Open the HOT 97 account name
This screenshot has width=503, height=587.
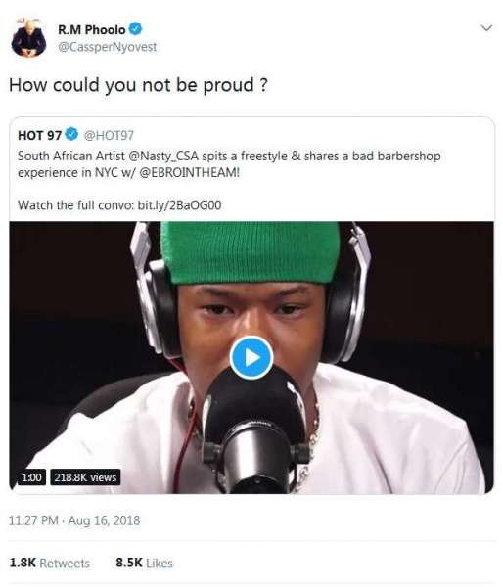pos(40,135)
